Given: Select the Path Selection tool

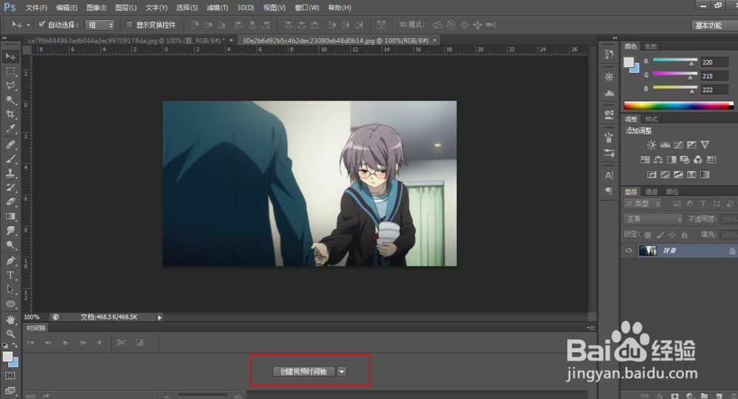Looking at the screenshot, I should (10, 289).
